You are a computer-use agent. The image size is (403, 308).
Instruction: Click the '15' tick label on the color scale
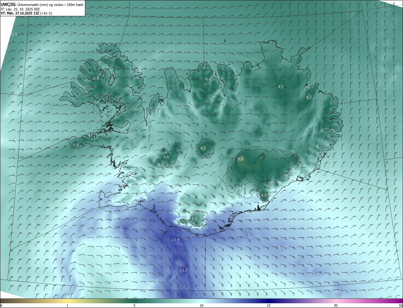tap(269, 305)
